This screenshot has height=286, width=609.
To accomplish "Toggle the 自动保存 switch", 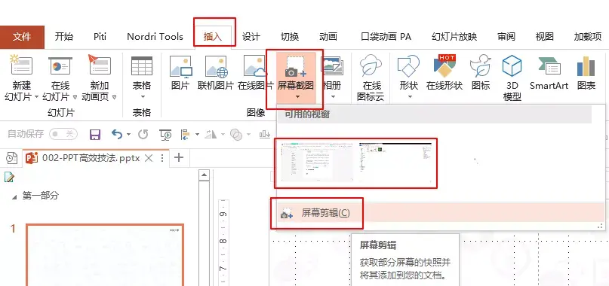I will [63, 134].
